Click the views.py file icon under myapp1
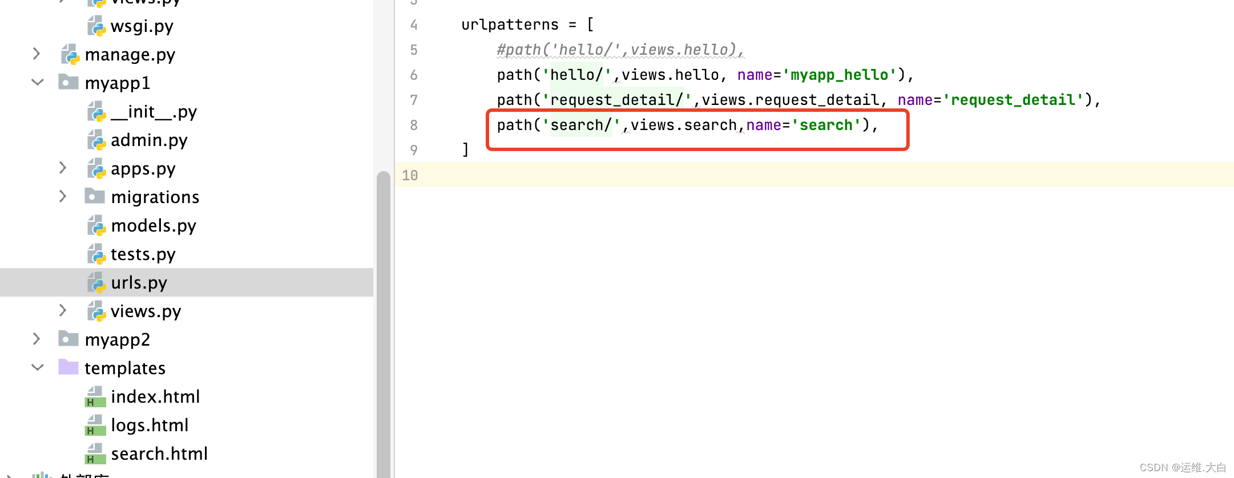The width and height of the screenshot is (1234, 478). click(96, 311)
